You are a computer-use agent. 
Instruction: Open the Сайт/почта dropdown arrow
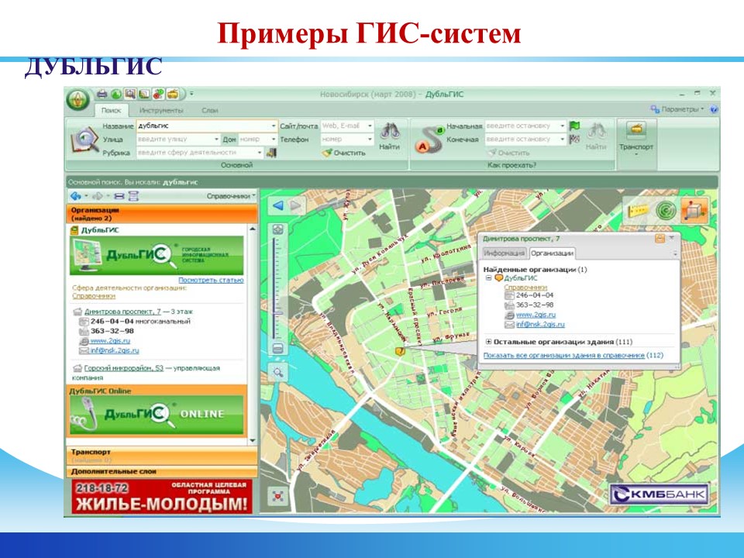370,126
